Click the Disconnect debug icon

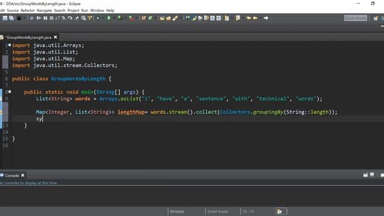pos(58,18)
